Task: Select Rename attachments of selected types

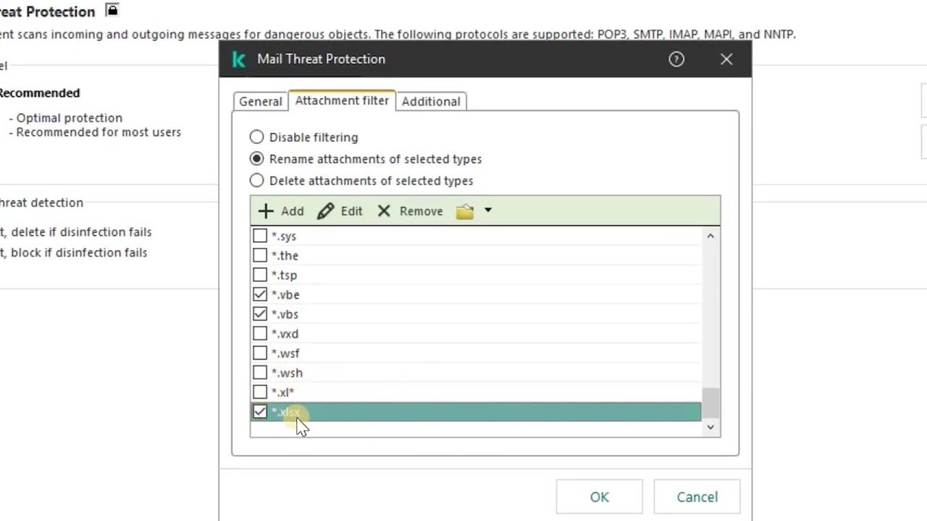Action: coord(256,158)
